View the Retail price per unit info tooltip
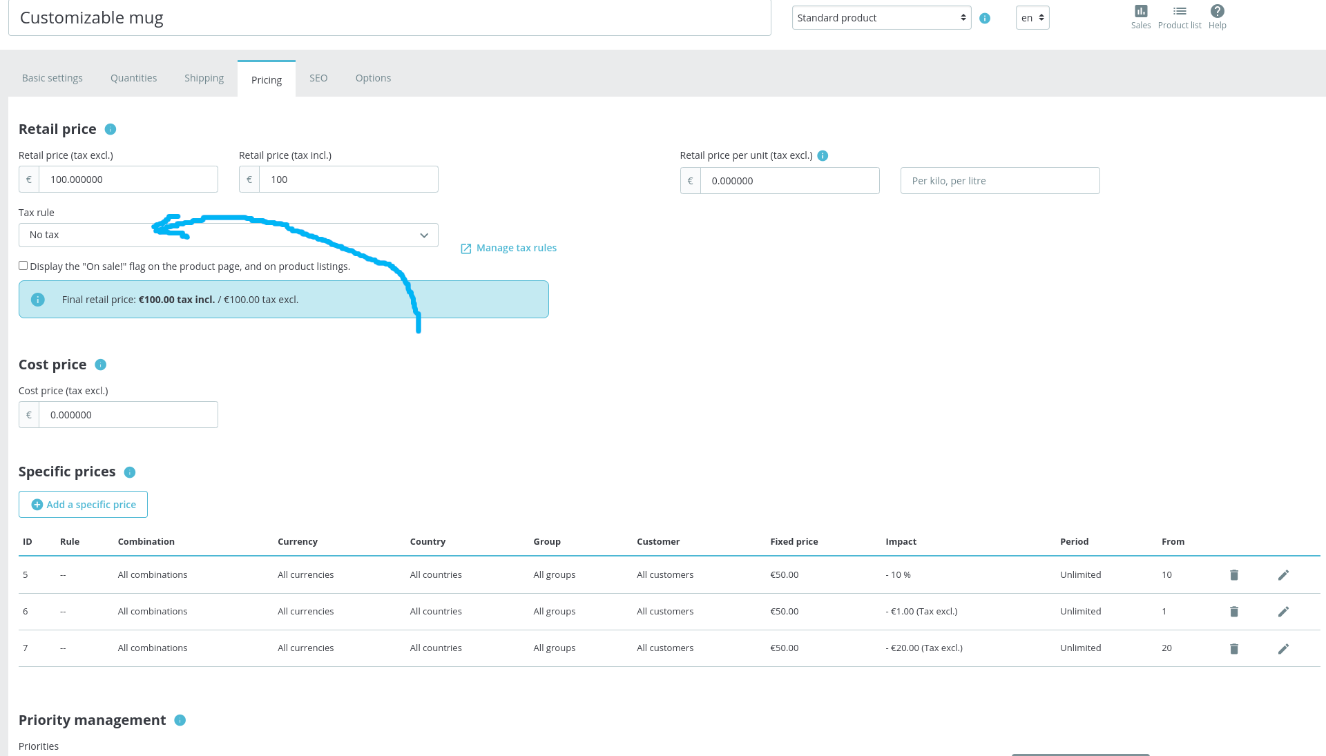The image size is (1326, 756). coord(823,155)
